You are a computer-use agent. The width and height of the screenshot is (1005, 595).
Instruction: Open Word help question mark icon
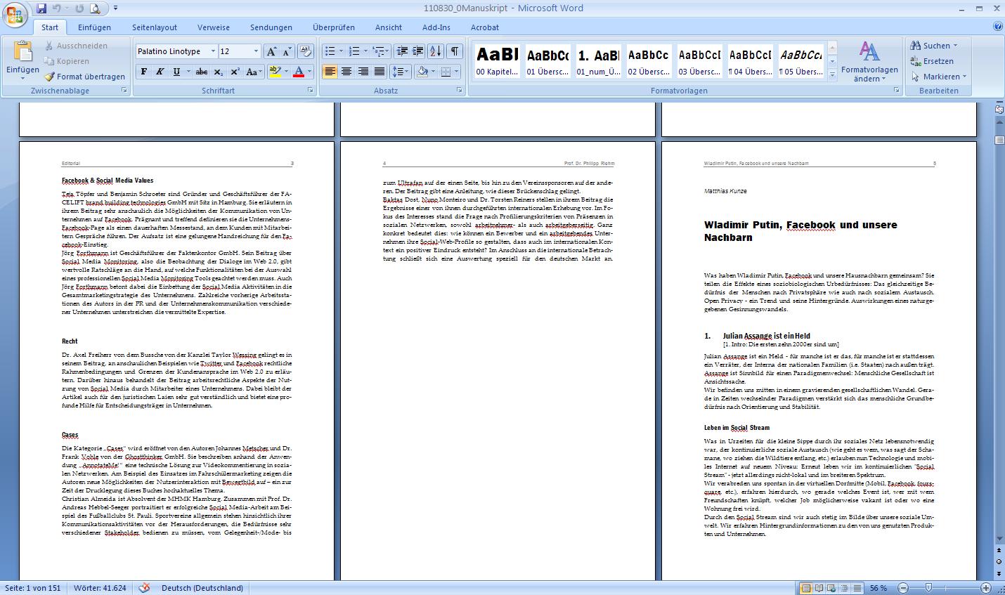997,27
